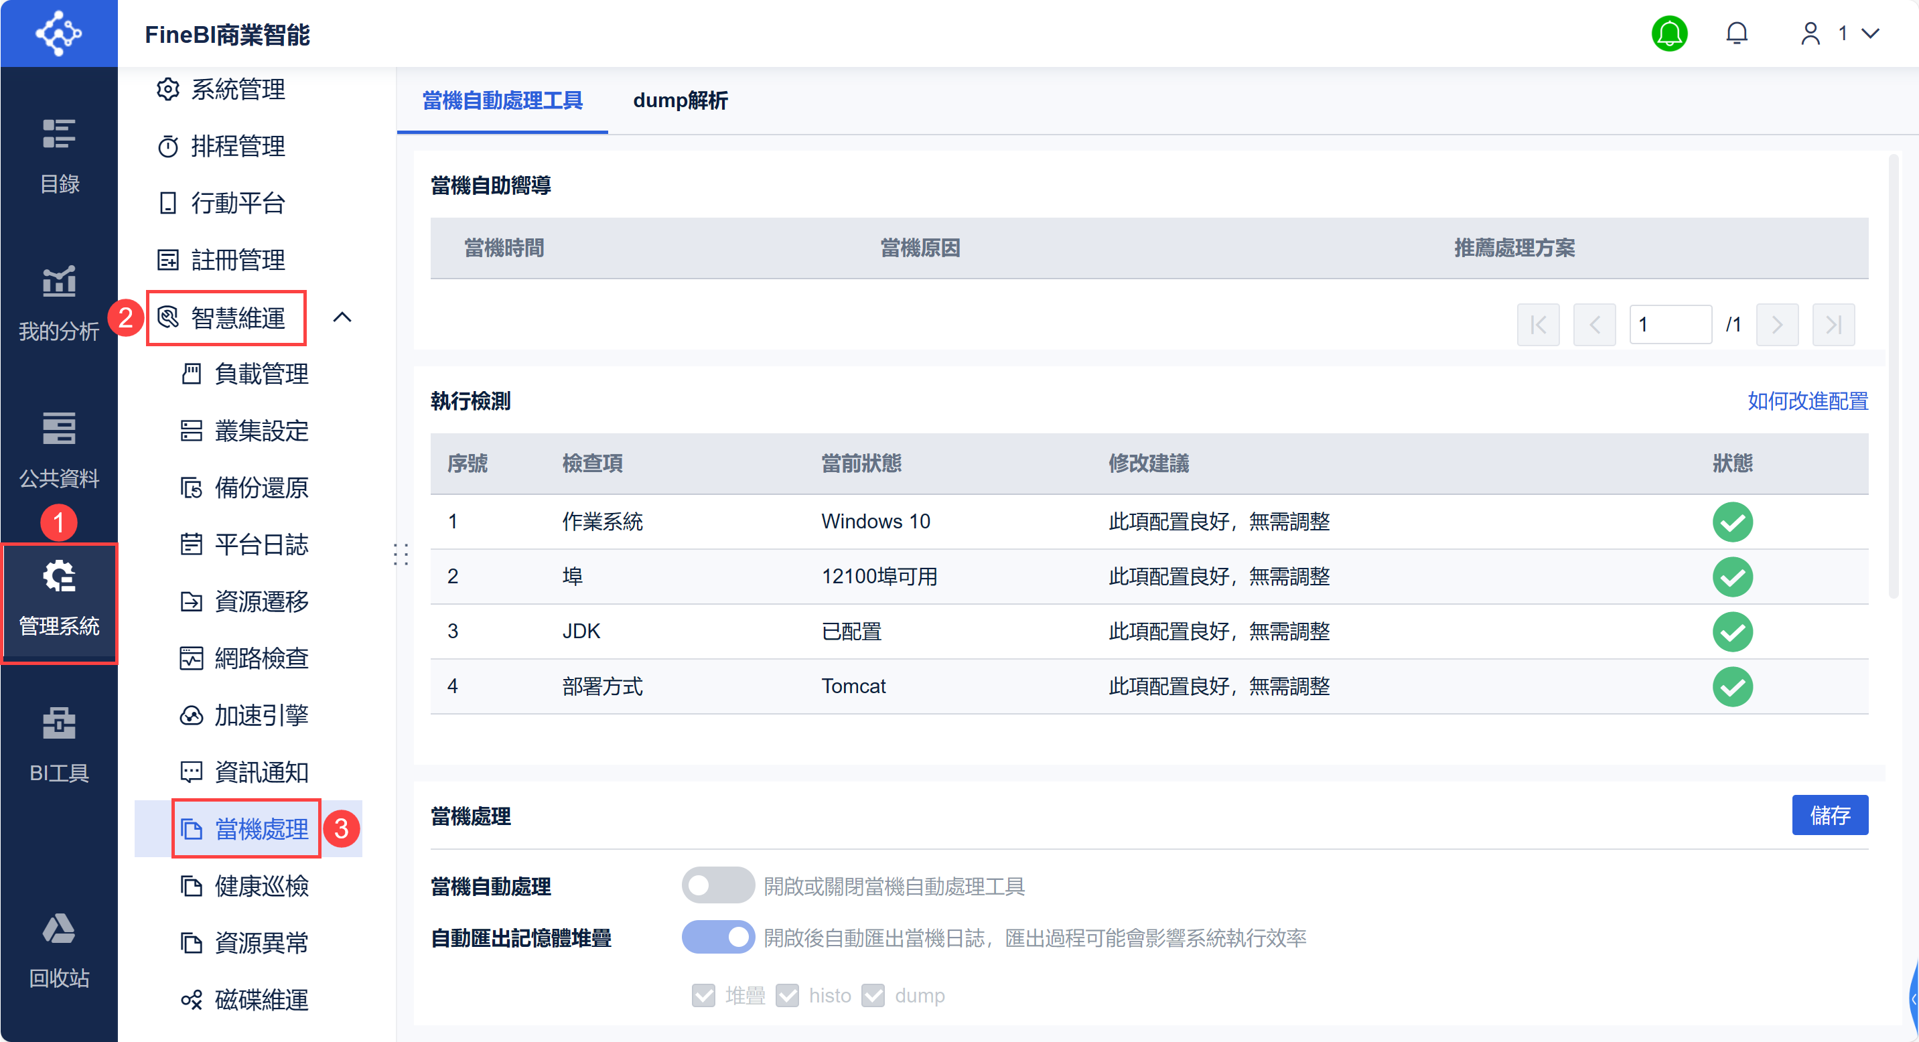The width and height of the screenshot is (1919, 1042).
Task: Click the page number input field
Action: [x=1671, y=324]
